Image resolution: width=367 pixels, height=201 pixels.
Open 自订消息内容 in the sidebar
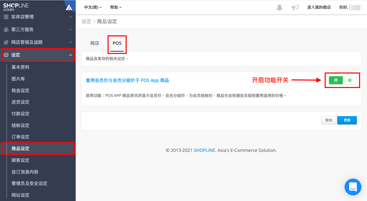[x=25, y=172]
